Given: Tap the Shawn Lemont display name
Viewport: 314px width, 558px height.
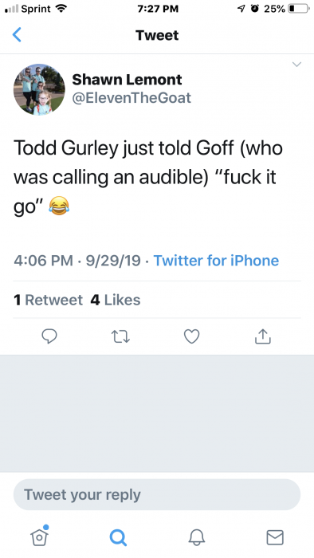Looking at the screenshot, I should click(127, 80).
